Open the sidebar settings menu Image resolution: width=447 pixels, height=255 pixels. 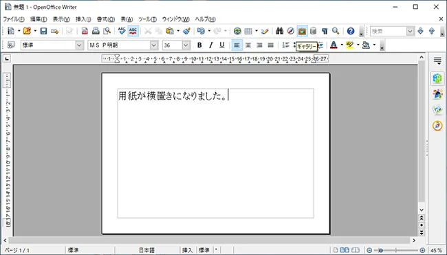pyautogui.click(x=437, y=60)
